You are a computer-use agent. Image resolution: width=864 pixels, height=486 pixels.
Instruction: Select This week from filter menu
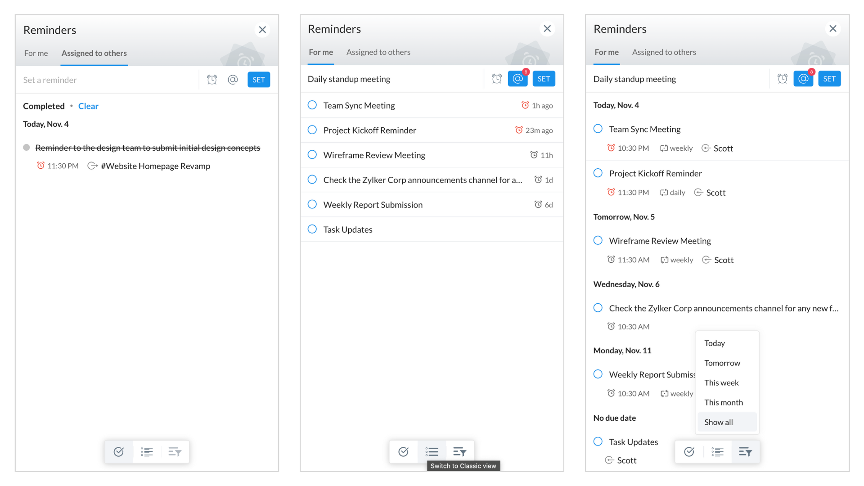click(x=721, y=382)
